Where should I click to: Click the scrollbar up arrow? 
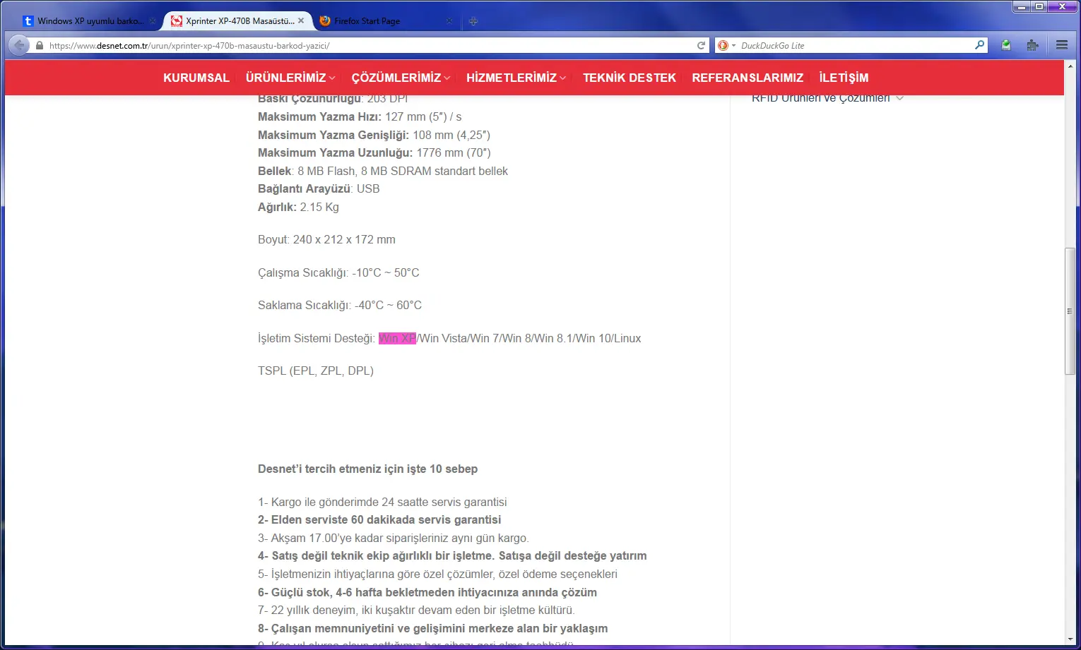pos(1070,67)
